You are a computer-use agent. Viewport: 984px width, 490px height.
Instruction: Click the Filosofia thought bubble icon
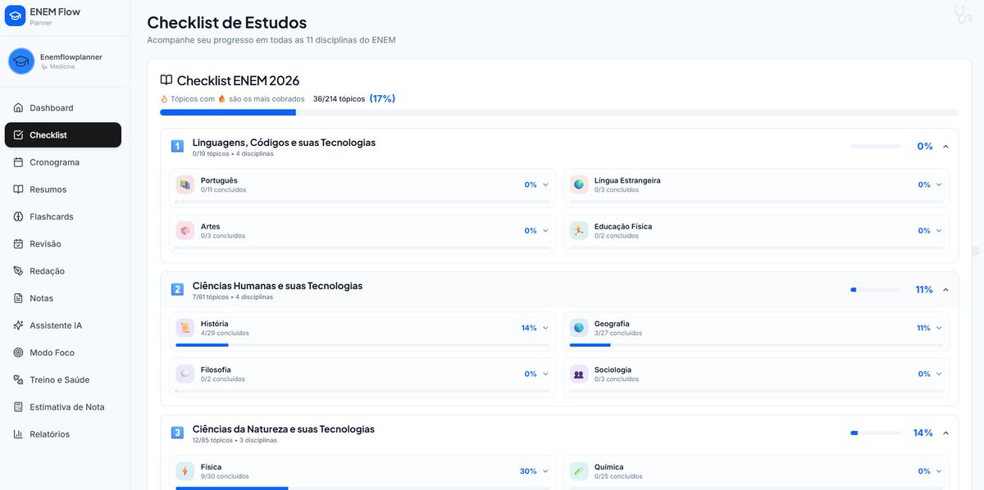pos(185,374)
